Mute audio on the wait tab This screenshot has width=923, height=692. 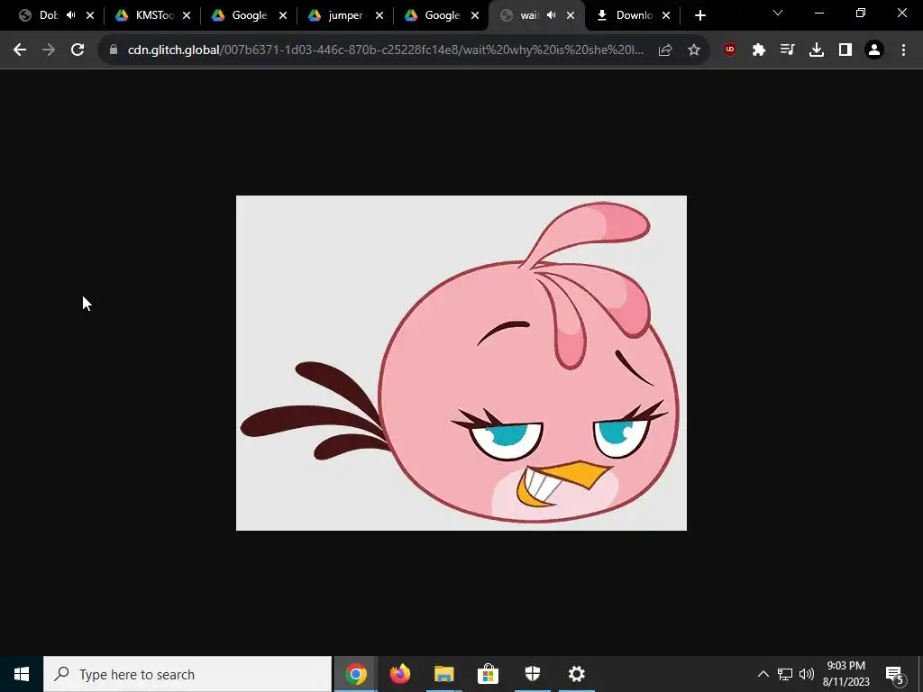(552, 15)
